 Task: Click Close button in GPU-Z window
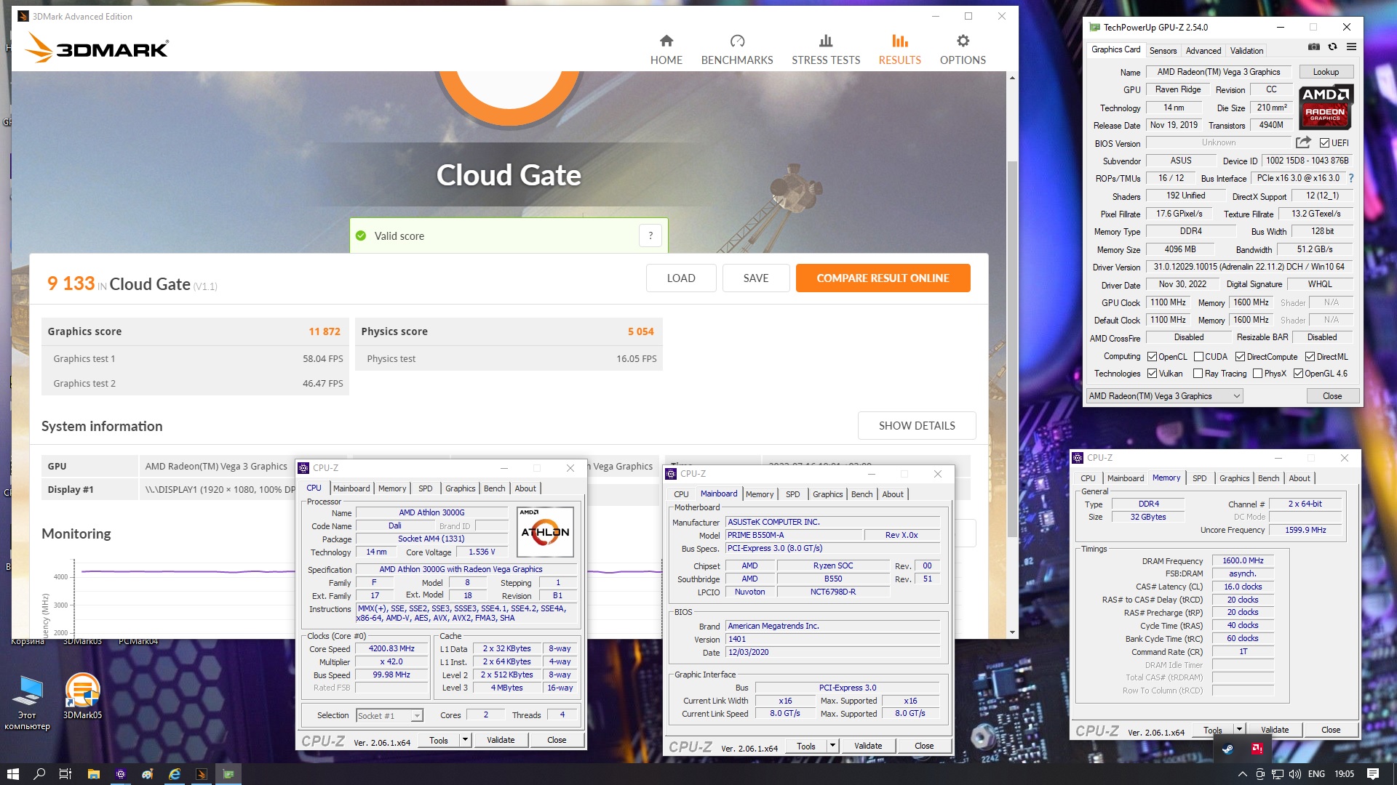[1332, 396]
